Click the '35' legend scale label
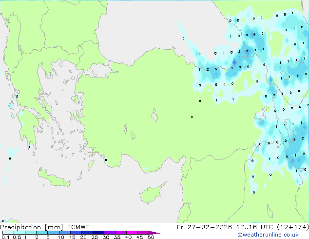This screenshot has width=309, height=239. [x=117, y=237]
